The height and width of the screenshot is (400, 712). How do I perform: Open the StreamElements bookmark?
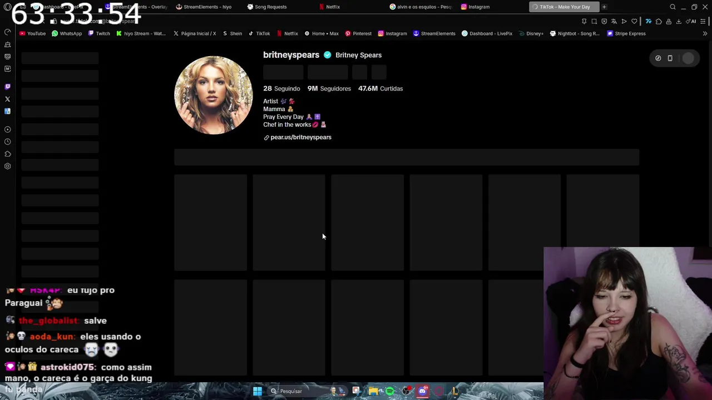click(434, 33)
